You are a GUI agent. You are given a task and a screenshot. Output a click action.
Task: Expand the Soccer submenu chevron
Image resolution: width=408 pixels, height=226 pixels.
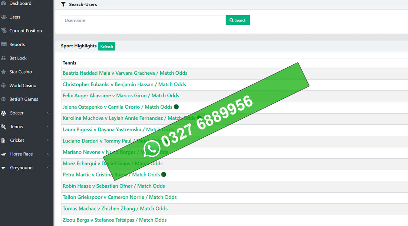(48, 113)
